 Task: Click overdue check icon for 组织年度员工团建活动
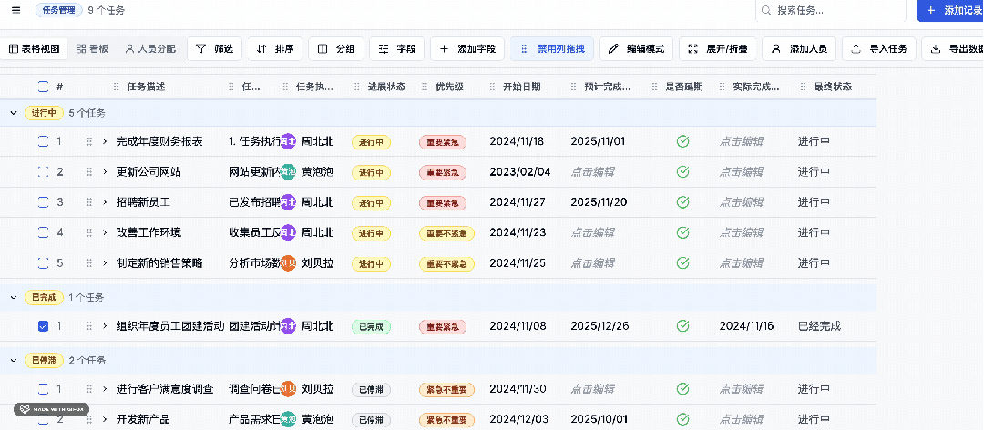682,326
